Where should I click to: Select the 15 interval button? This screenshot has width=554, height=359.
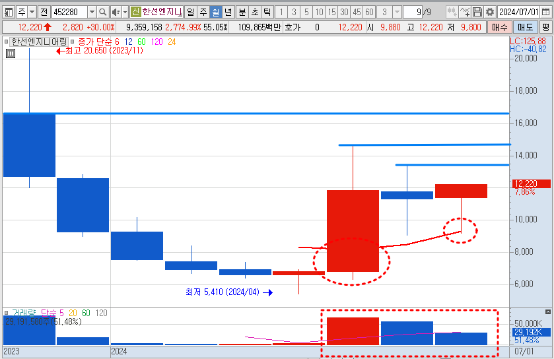(331, 13)
